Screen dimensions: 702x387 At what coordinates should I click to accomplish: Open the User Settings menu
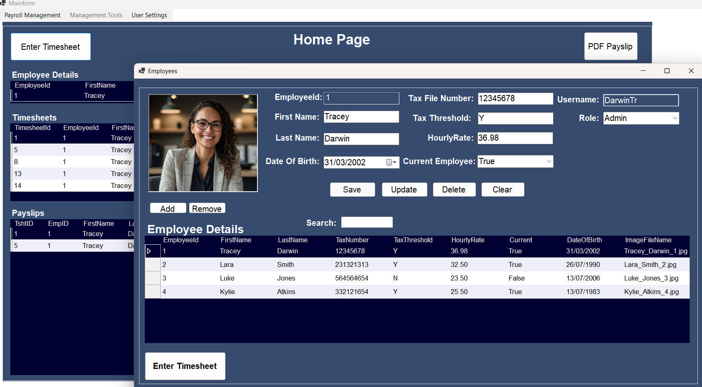pos(149,15)
